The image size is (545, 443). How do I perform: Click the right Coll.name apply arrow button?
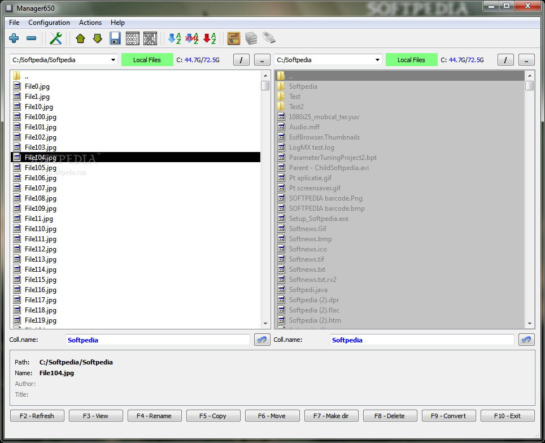point(526,340)
